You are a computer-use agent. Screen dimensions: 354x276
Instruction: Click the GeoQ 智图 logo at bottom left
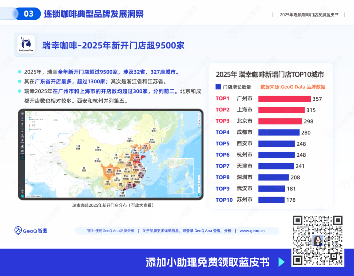[31, 231]
